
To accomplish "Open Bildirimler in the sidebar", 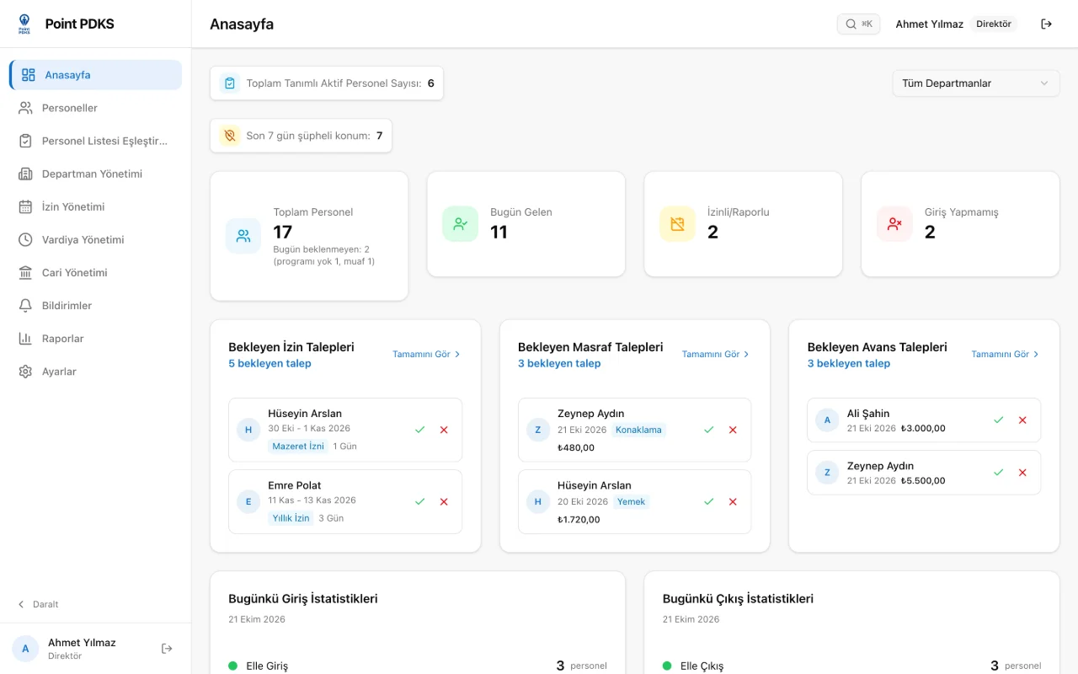I will (96, 305).
